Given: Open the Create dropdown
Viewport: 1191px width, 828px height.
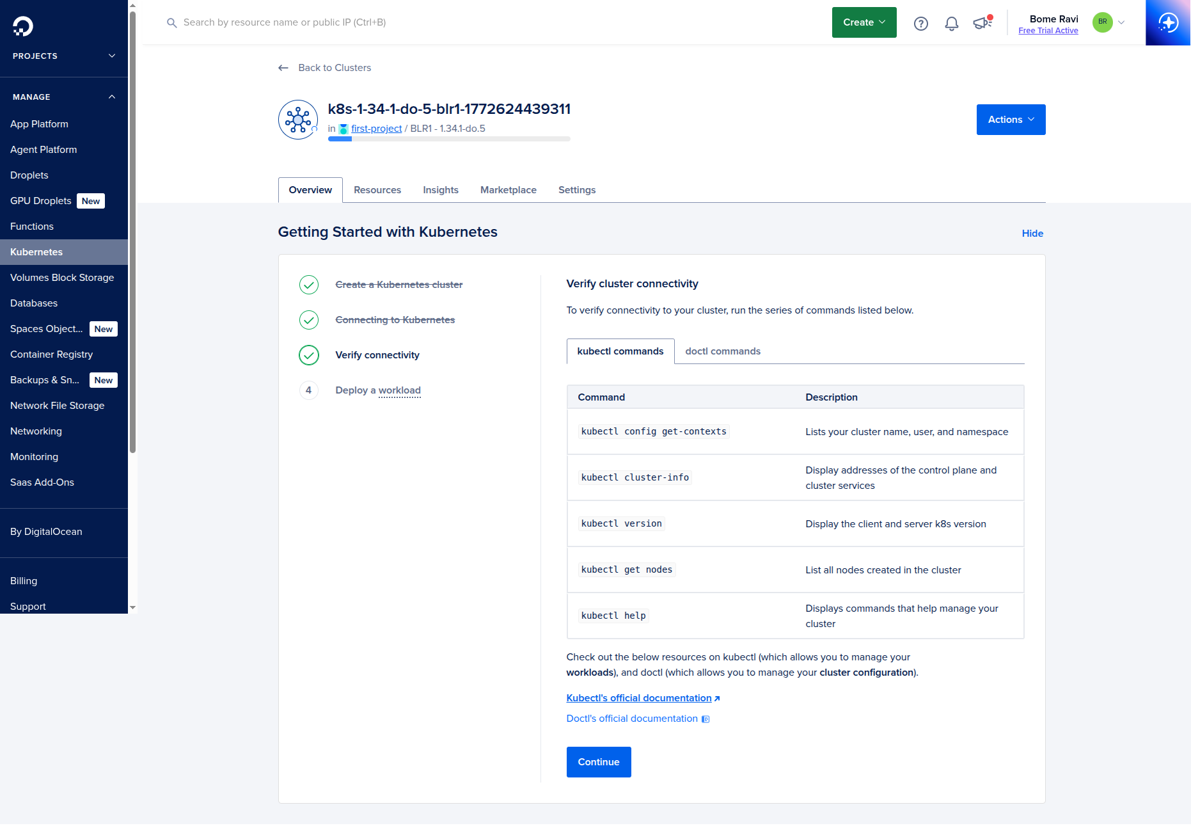Looking at the screenshot, I should pyautogui.click(x=864, y=22).
